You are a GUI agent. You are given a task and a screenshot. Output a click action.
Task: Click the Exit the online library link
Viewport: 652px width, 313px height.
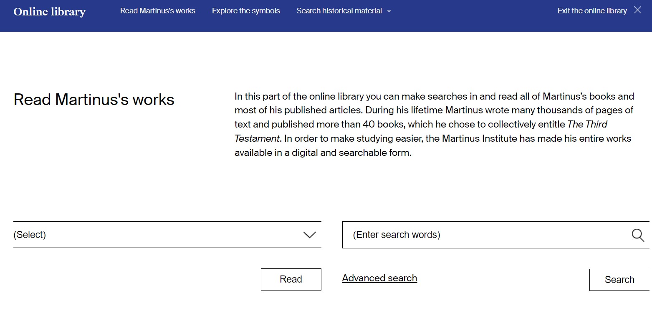click(x=592, y=11)
